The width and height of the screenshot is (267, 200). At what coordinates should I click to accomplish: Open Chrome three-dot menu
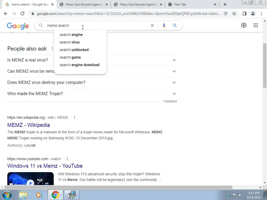[261, 14]
